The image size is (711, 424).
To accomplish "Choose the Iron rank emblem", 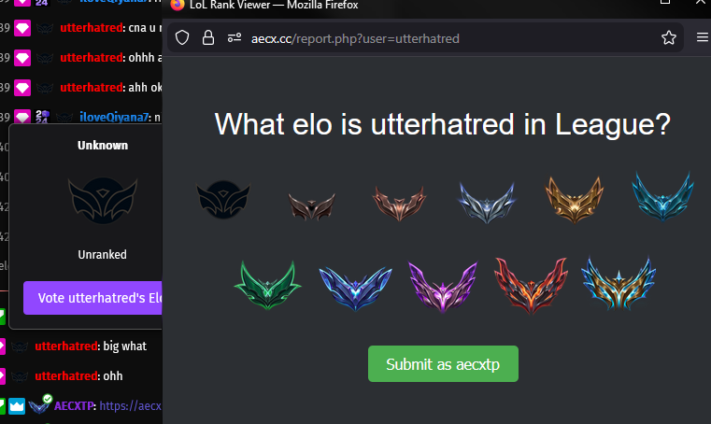I will click(311, 206).
